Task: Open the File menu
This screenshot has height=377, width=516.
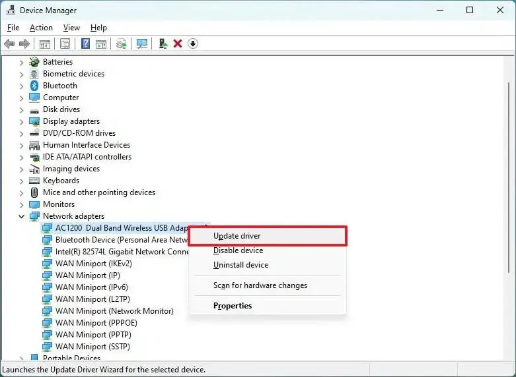Action: [13, 28]
